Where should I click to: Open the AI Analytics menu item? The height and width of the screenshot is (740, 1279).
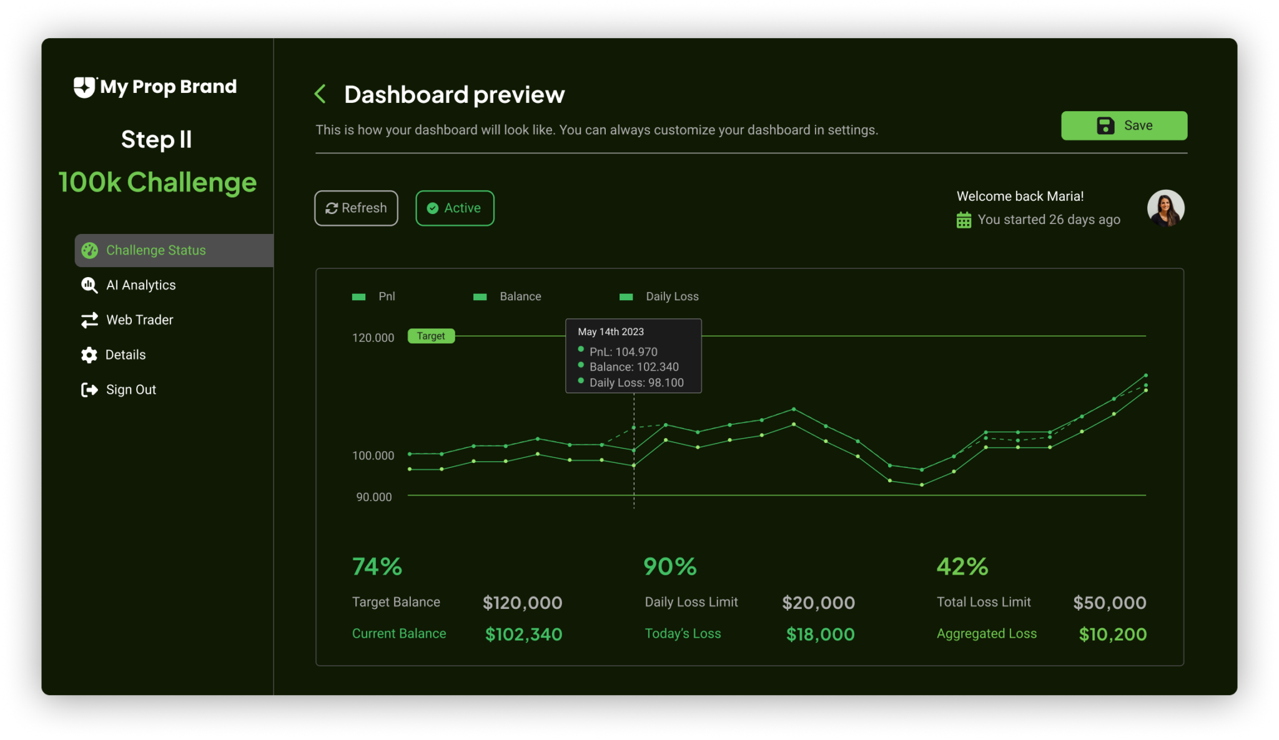pos(141,285)
